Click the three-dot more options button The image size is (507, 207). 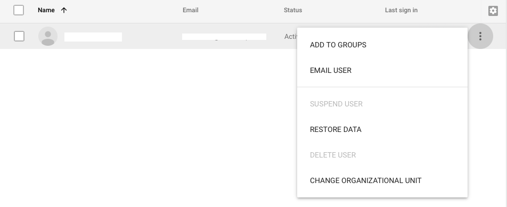click(x=480, y=36)
